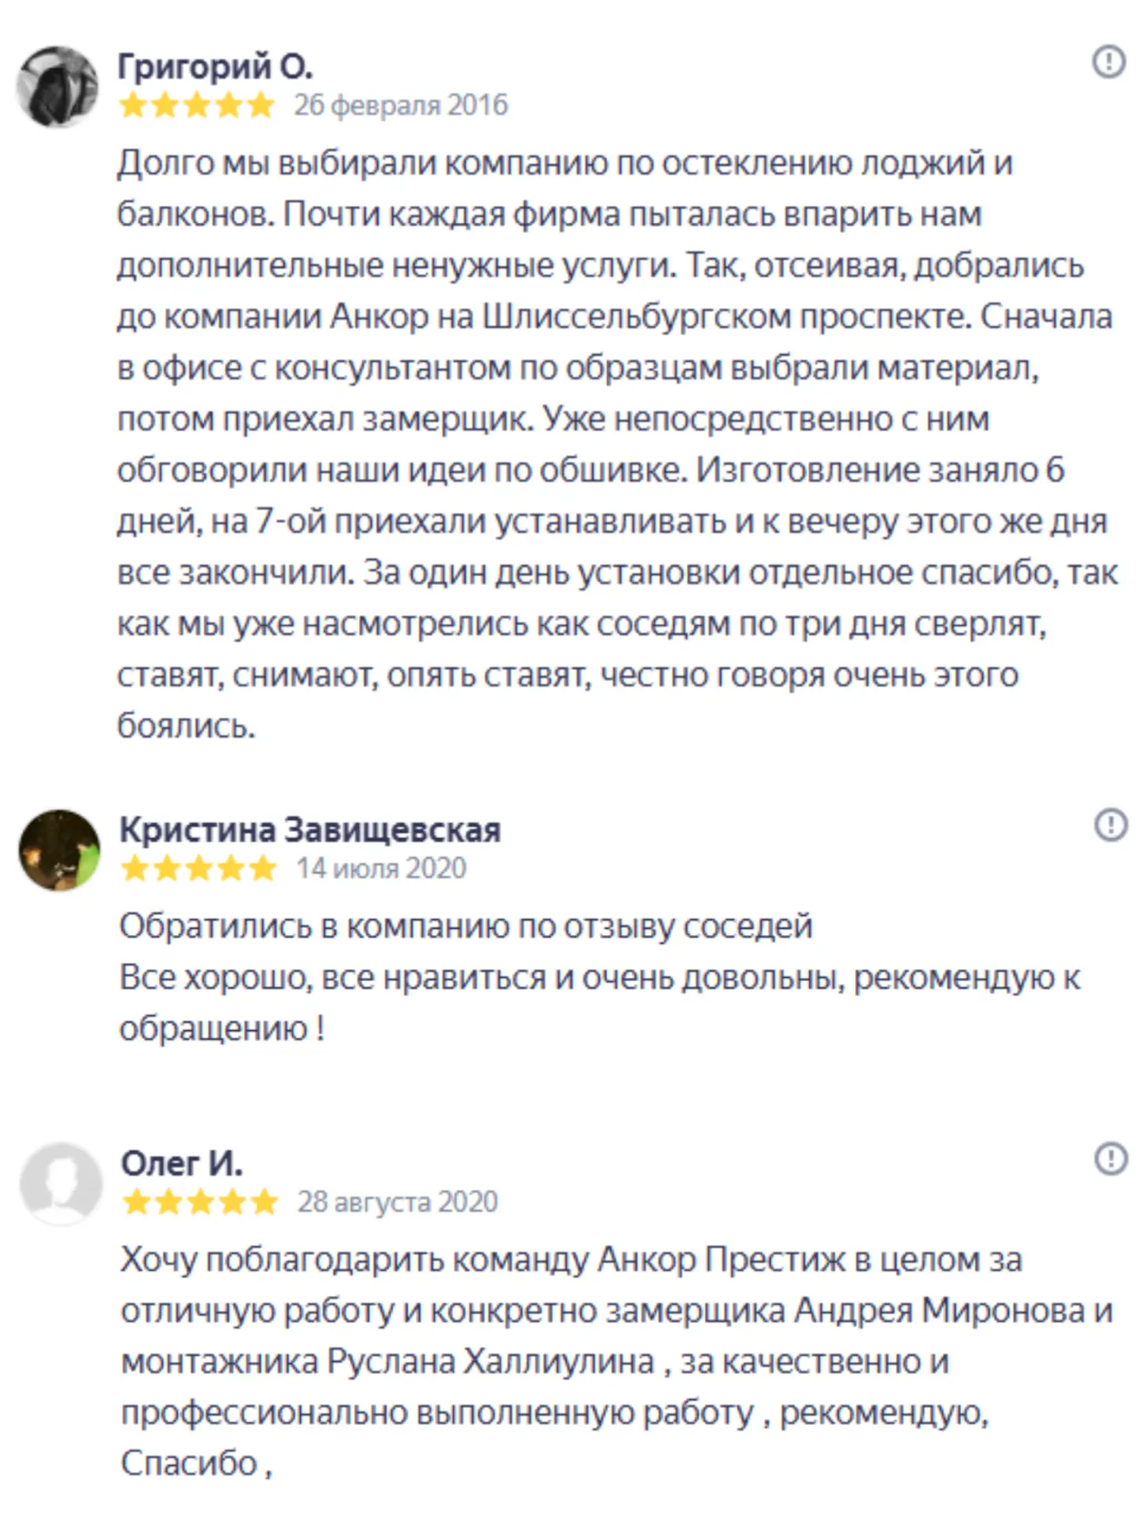Viewport: 1143px width, 1524px height.
Task: Click the name Кристина Завищевская
Action: pyautogui.click(x=310, y=829)
